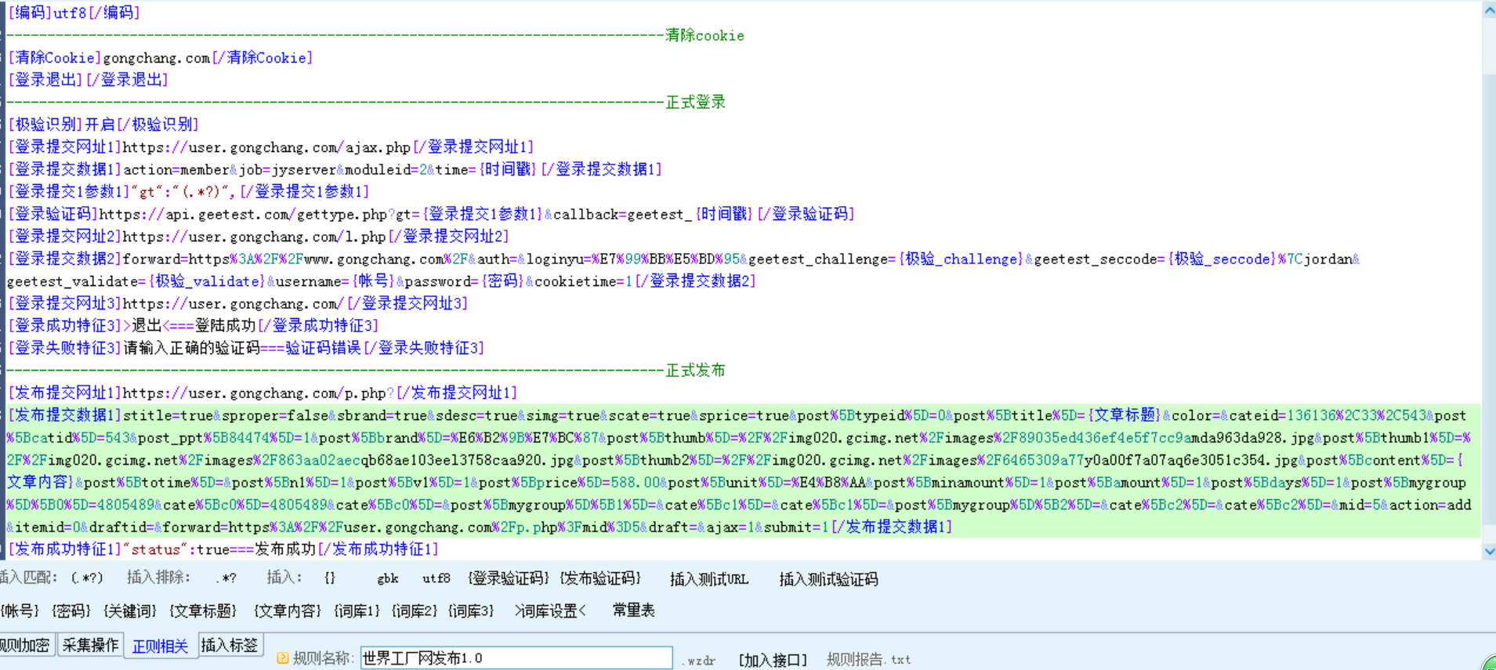Open the 常量表 constants table

click(633, 610)
